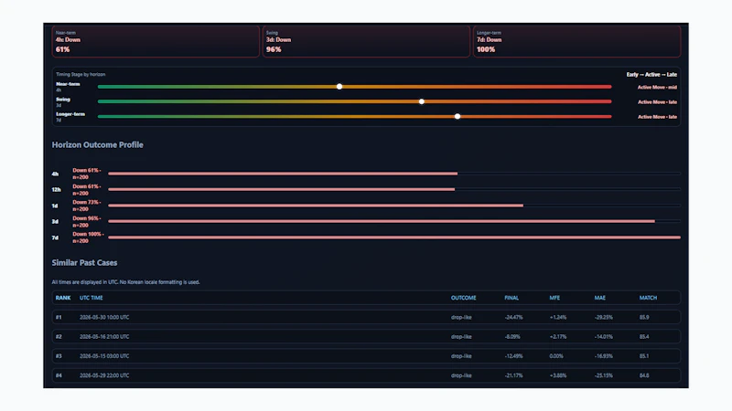
Task: Click MATCH value 85.9 in row #1
Action: [644, 317]
